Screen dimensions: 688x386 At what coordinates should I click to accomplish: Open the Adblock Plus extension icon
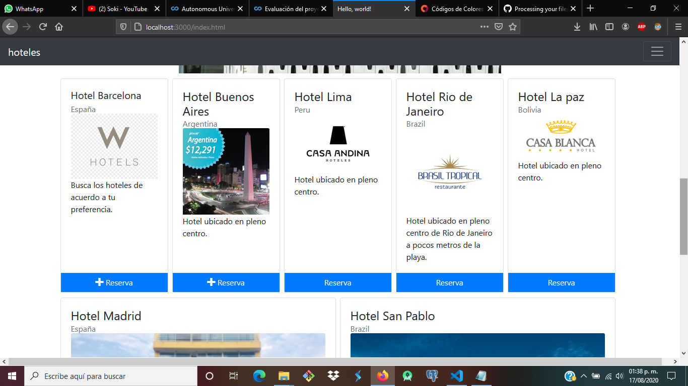coord(642,27)
